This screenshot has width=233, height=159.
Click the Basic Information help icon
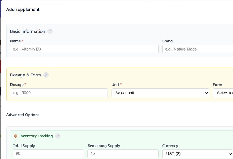point(50,31)
